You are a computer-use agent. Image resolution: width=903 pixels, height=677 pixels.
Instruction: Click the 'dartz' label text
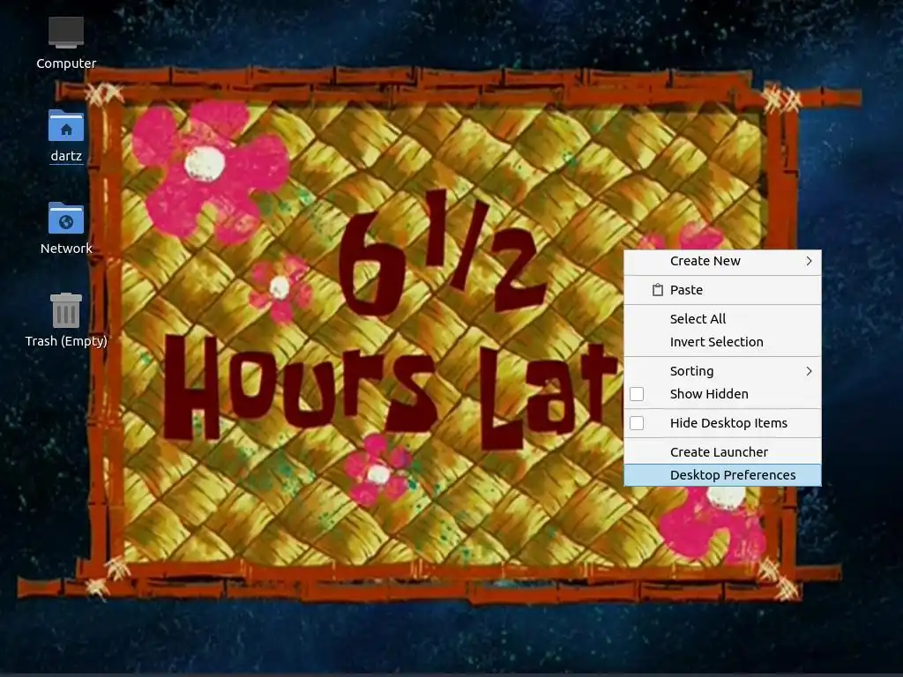click(x=66, y=156)
